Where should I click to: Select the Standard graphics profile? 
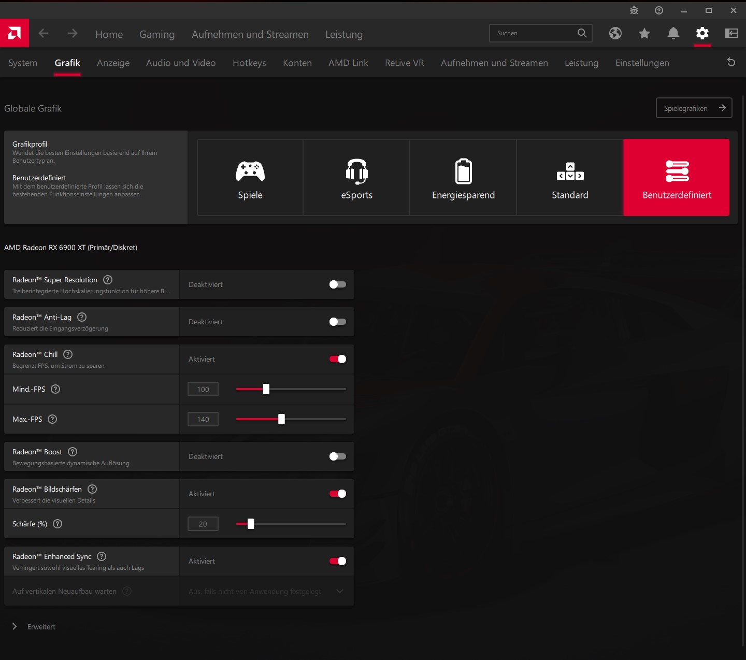click(570, 177)
